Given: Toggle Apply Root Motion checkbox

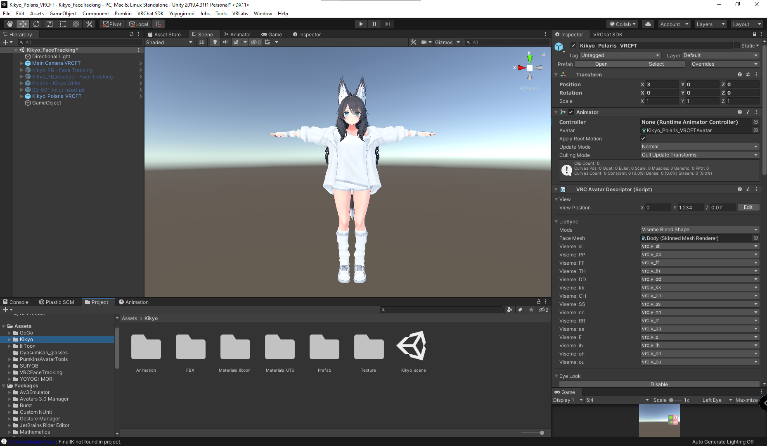Looking at the screenshot, I should [643, 138].
